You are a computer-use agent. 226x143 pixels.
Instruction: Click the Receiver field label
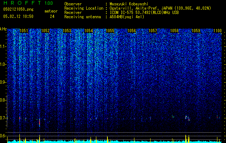tap(73, 13)
